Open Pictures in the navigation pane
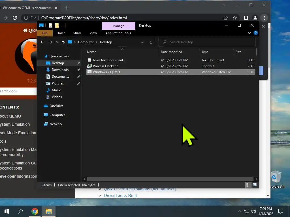 tap(58, 83)
